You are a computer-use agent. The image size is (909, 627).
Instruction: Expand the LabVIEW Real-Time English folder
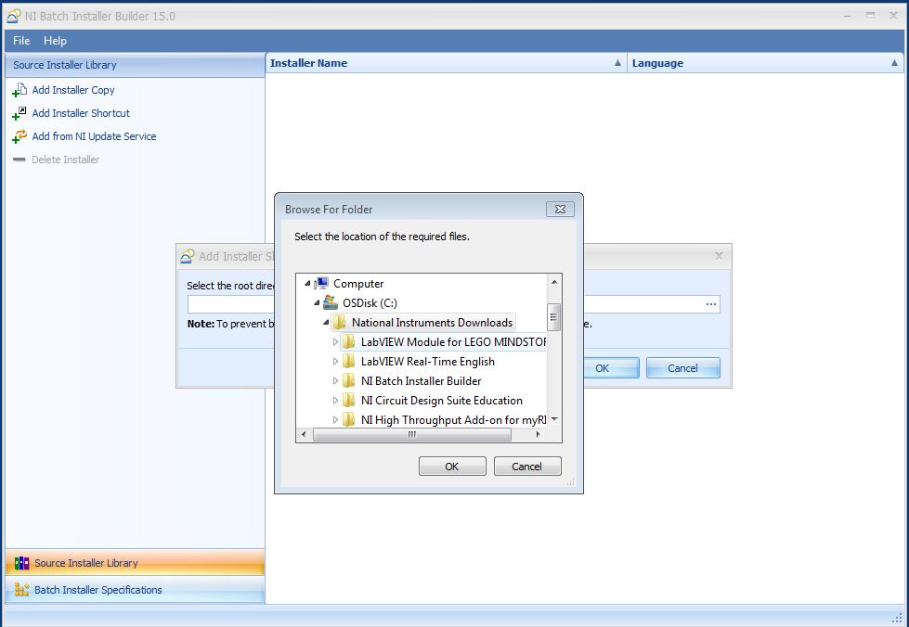click(336, 362)
